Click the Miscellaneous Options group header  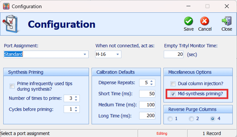[198, 72]
